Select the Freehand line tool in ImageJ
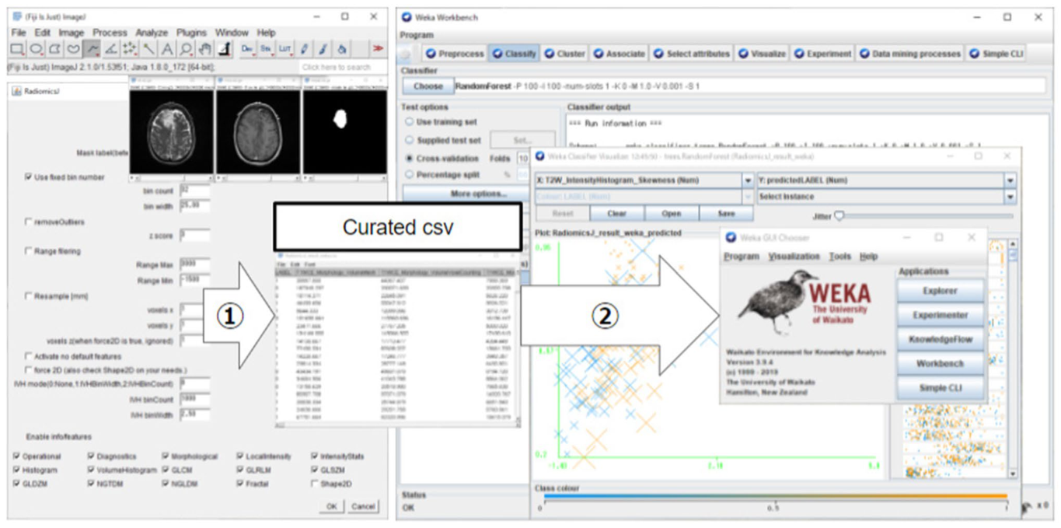The height and width of the screenshot is (528, 1061). tap(92, 49)
